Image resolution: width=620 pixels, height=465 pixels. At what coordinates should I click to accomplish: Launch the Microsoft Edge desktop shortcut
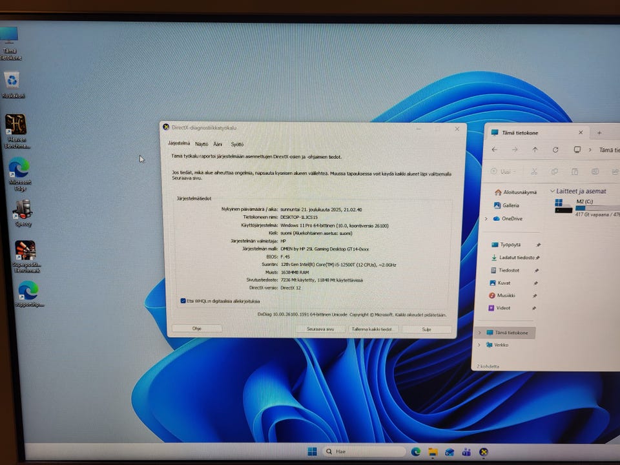click(19, 174)
